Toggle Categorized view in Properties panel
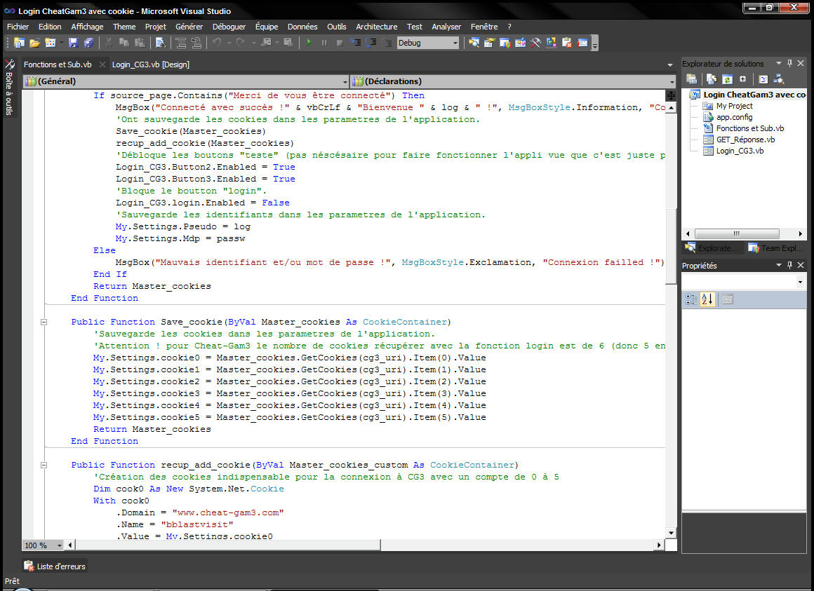The width and height of the screenshot is (814, 591). point(691,299)
